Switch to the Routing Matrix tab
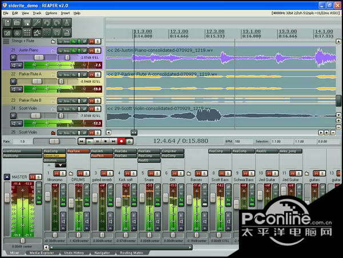The image size is (343, 258). coord(131,252)
